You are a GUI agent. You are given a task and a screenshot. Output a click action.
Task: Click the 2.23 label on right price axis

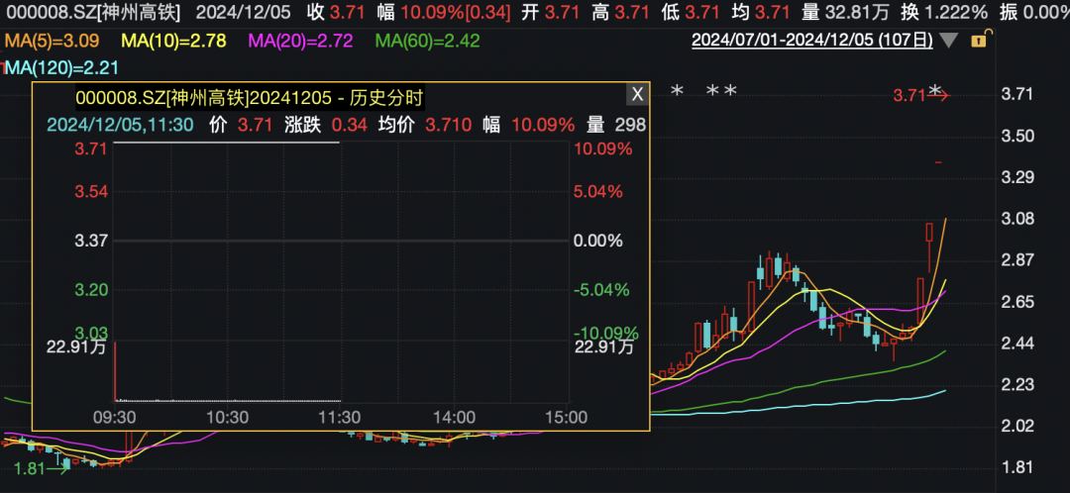pyautogui.click(x=1017, y=385)
